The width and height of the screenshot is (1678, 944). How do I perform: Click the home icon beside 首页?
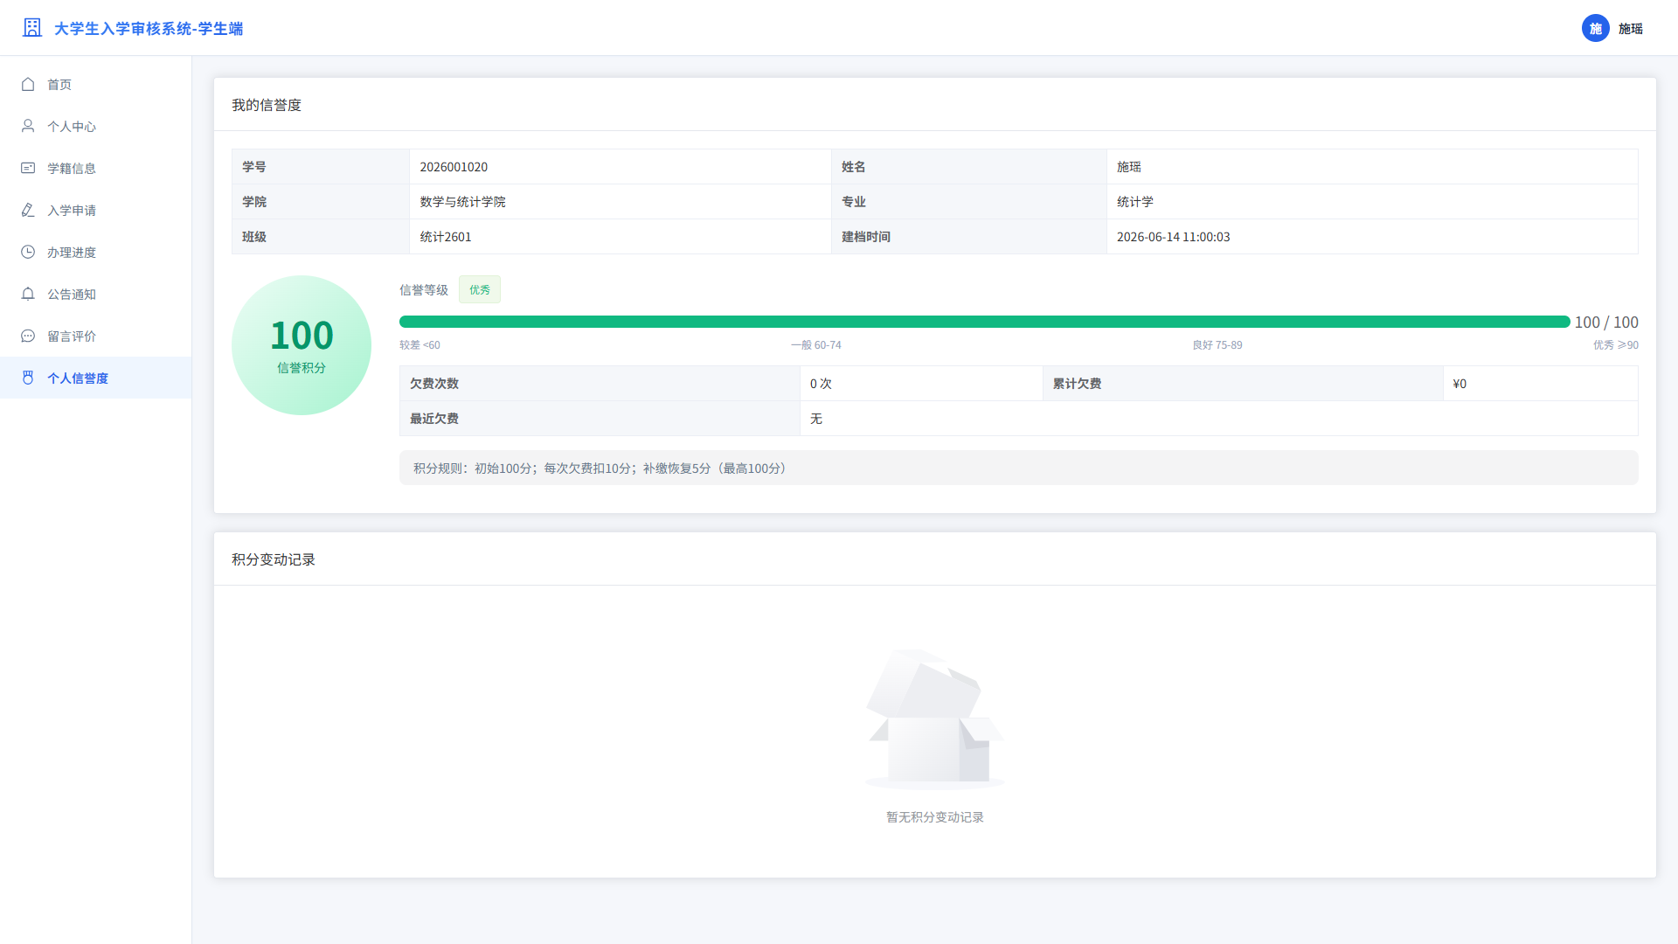tap(28, 84)
